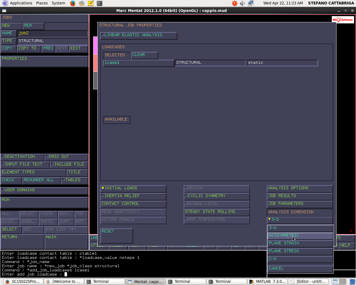The width and height of the screenshot is (356, 285).
Task: Click the MSC Software logo
Action: pos(342,20)
